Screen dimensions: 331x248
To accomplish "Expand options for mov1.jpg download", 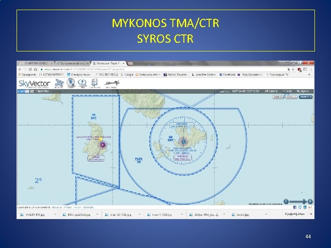I will (266, 214).
